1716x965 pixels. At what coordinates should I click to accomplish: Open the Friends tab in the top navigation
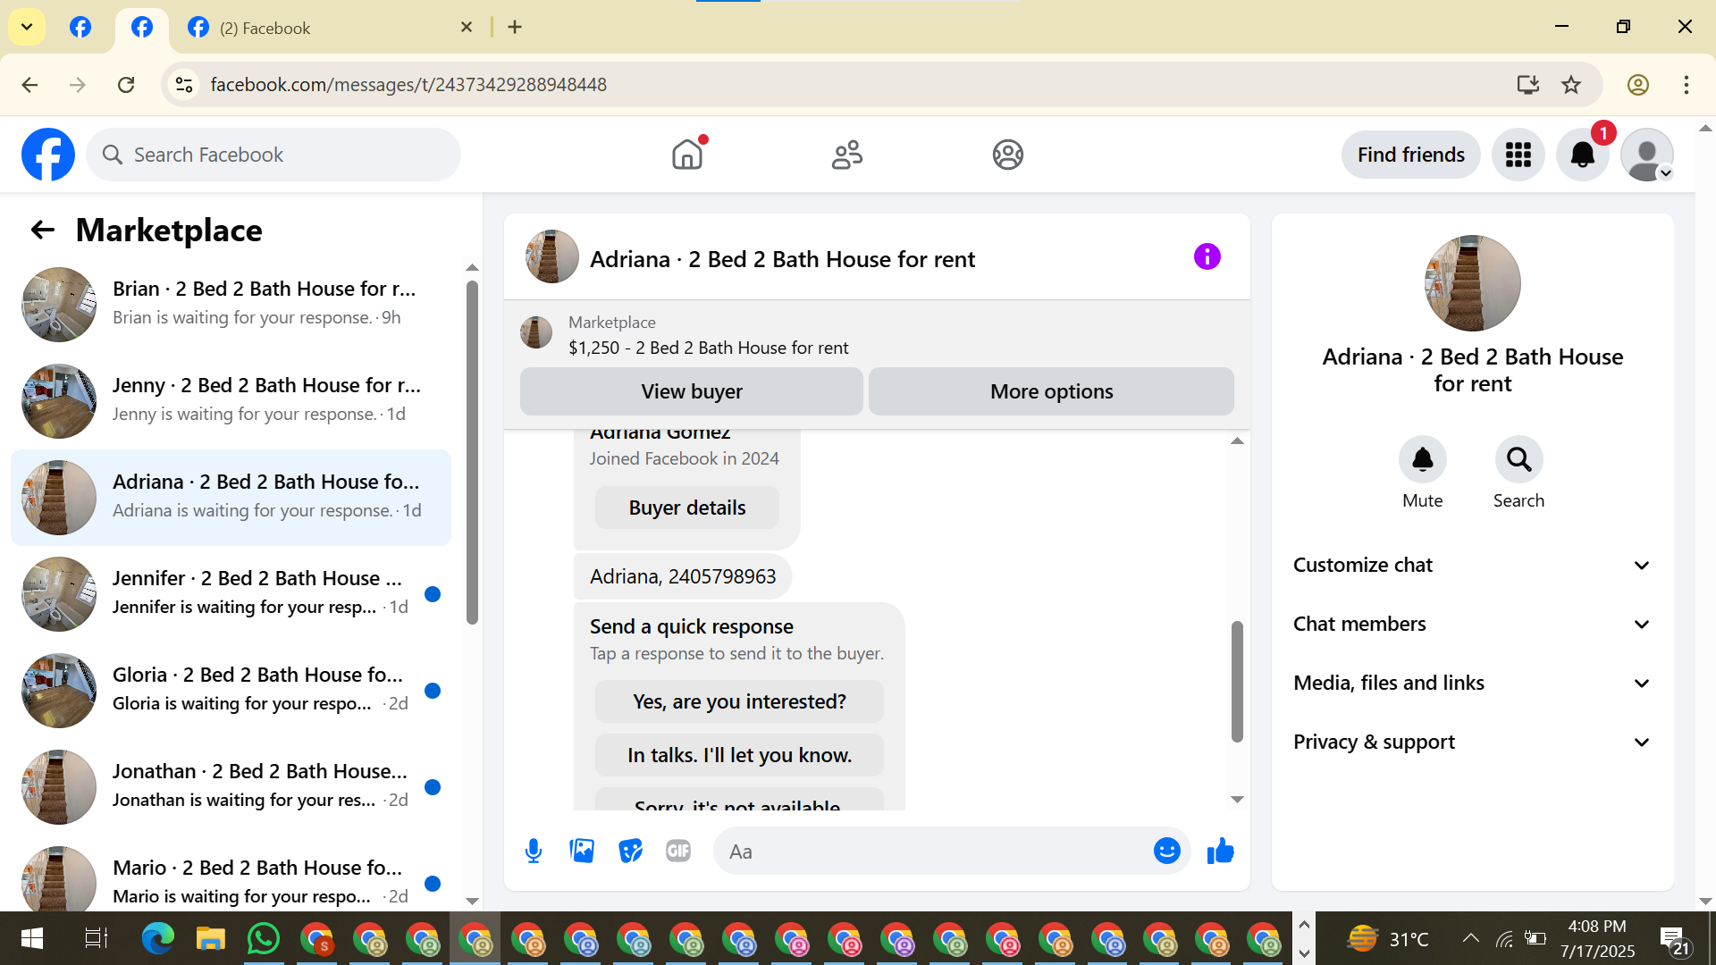tap(846, 155)
